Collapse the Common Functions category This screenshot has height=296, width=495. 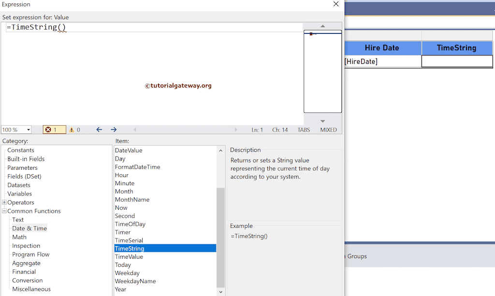pyautogui.click(x=4, y=211)
